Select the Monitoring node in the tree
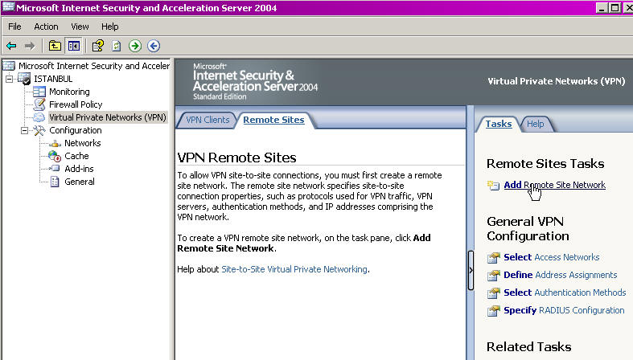 point(68,92)
